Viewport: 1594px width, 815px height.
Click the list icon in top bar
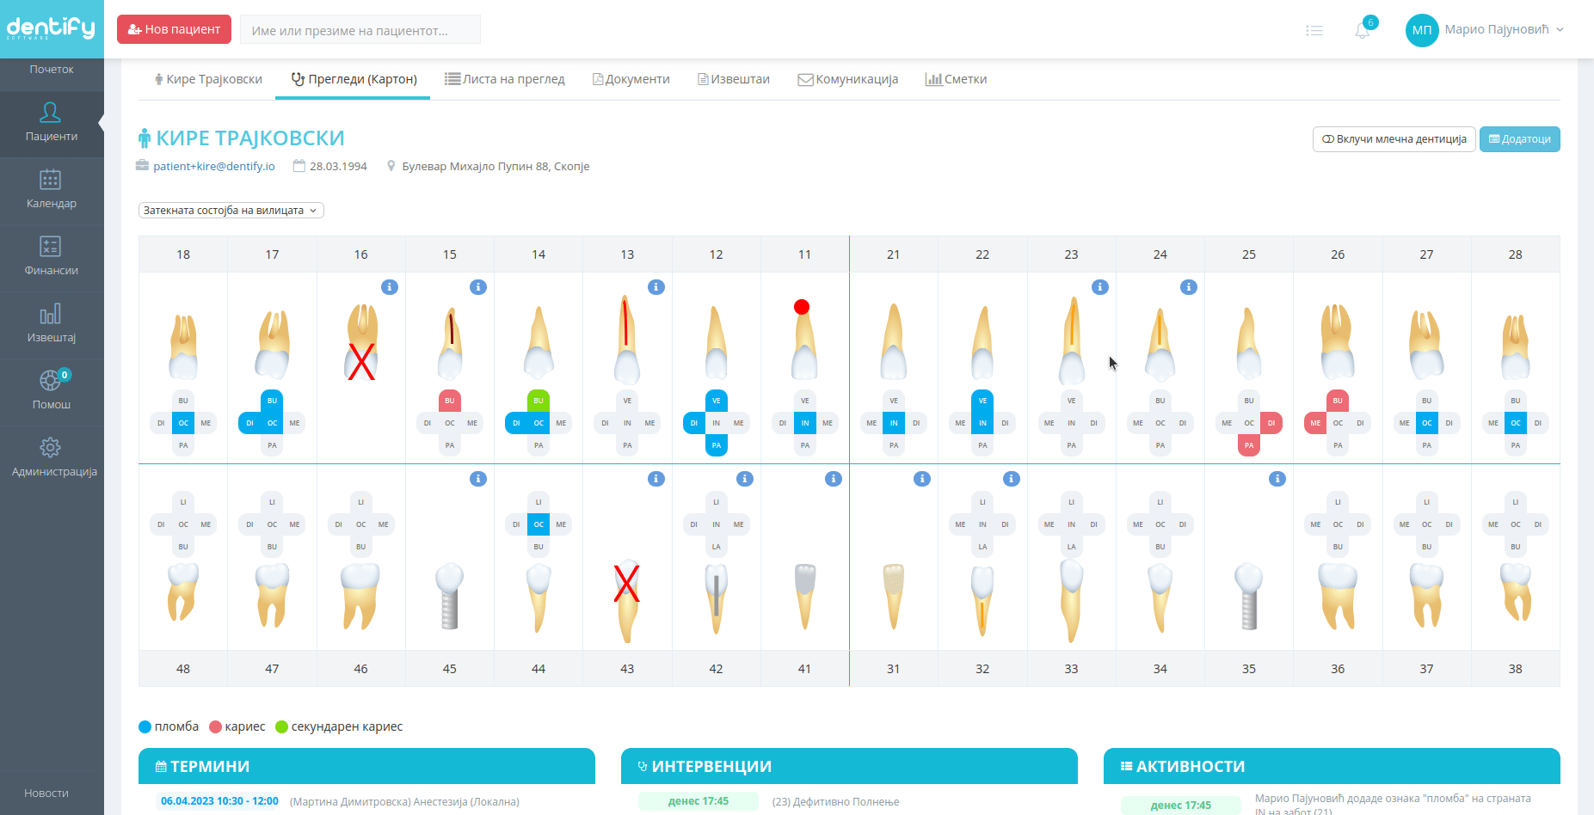1314,31
